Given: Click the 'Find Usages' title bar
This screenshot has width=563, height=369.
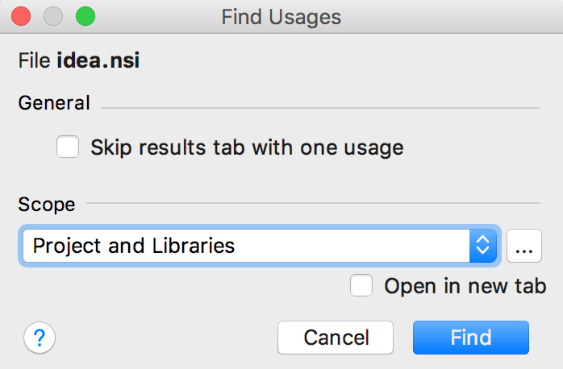Looking at the screenshot, I should pyautogui.click(x=281, y=16).
